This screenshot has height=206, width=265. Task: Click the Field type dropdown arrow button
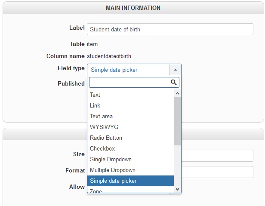tap(176, 70)
